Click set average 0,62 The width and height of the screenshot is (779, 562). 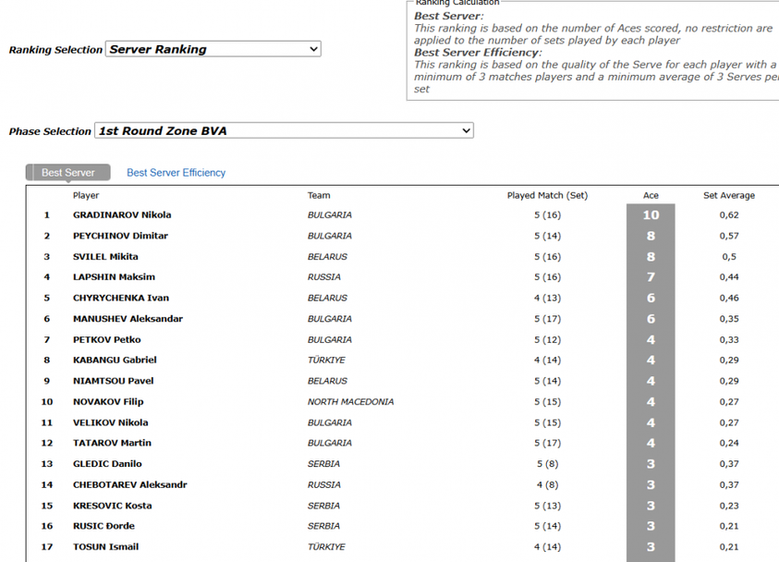coord(729,214)
